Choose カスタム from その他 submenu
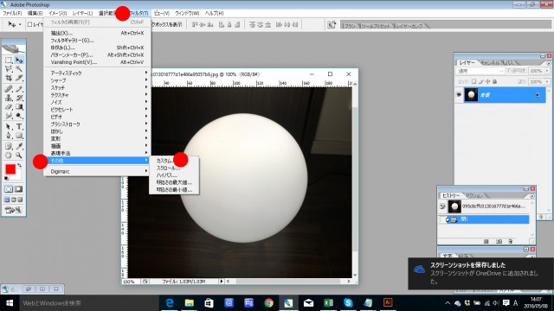Image resolution: width=554 pixels, height=311 pixels. (x=174, y=161)
